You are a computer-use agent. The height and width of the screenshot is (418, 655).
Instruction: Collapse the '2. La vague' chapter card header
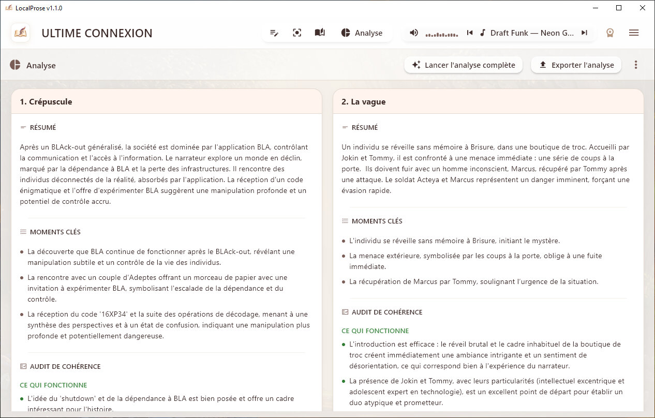[488, 102]
